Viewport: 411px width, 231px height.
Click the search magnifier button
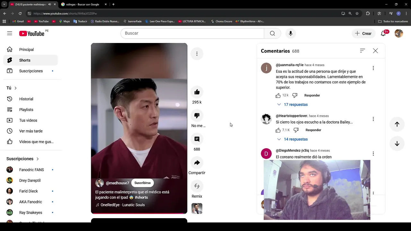pyautogui.click(x=272, y=33)
